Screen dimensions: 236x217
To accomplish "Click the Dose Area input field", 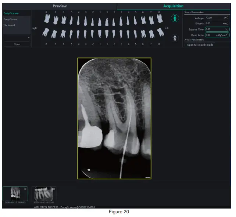I will 217,35.
